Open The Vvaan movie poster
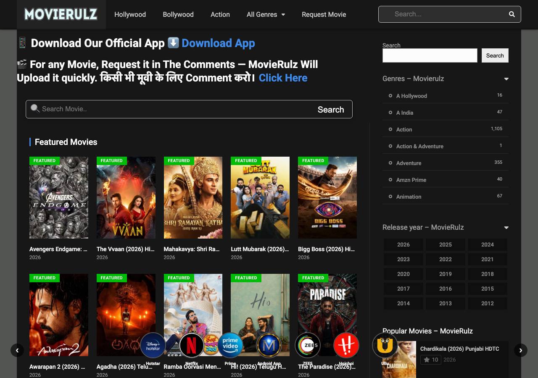 126,198
